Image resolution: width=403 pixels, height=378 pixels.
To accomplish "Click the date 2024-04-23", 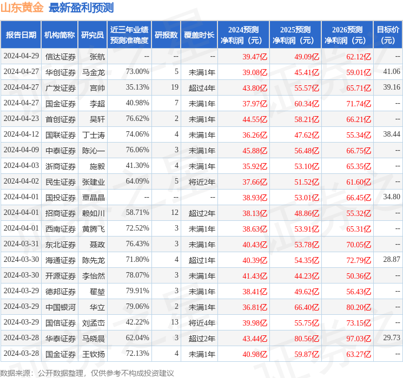I will point(21,118).
